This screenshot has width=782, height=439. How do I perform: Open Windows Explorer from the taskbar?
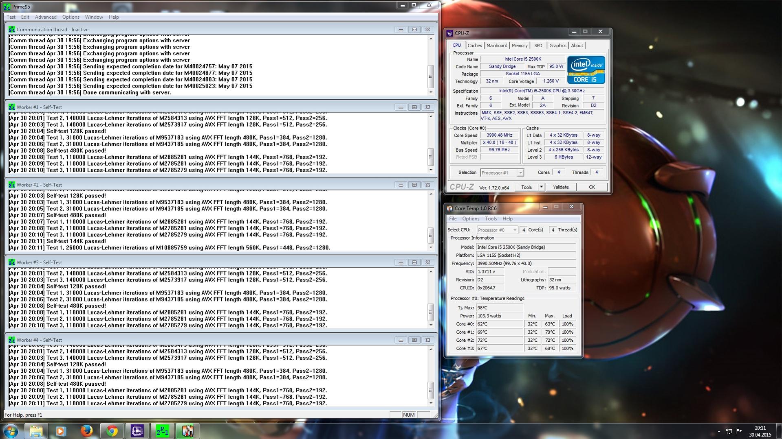pyautogui.click(x=36, y=431)
